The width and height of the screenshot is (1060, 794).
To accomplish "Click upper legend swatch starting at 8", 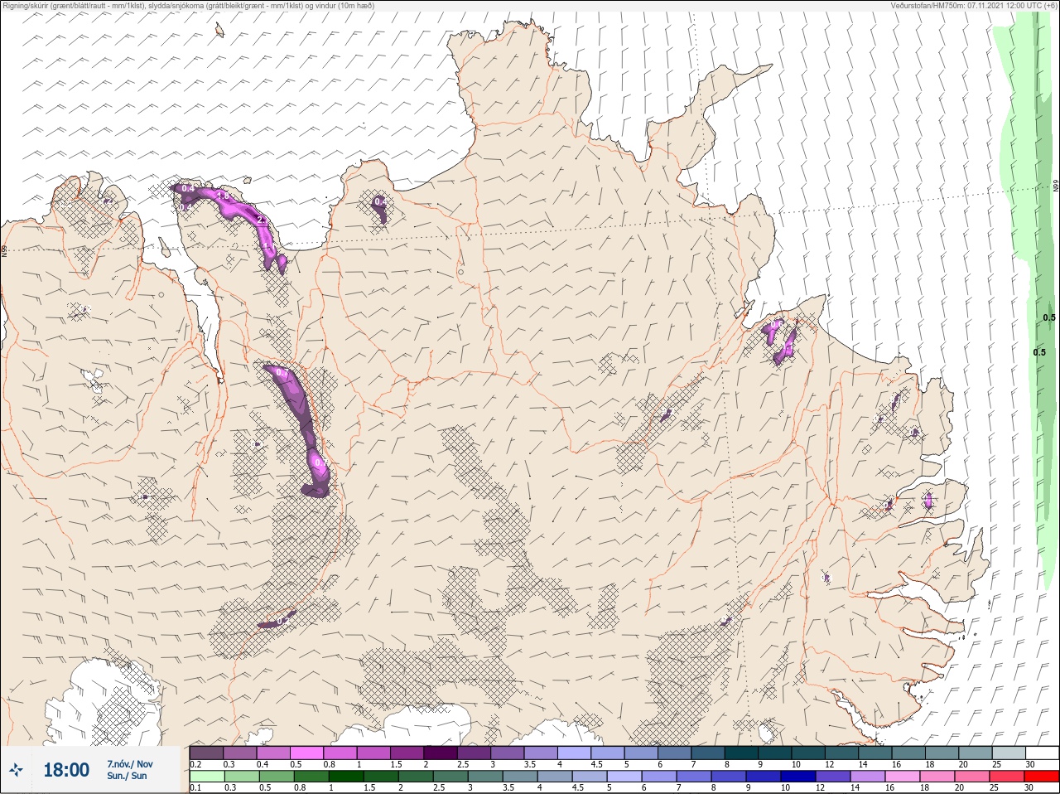I will [x=741, y=753].
